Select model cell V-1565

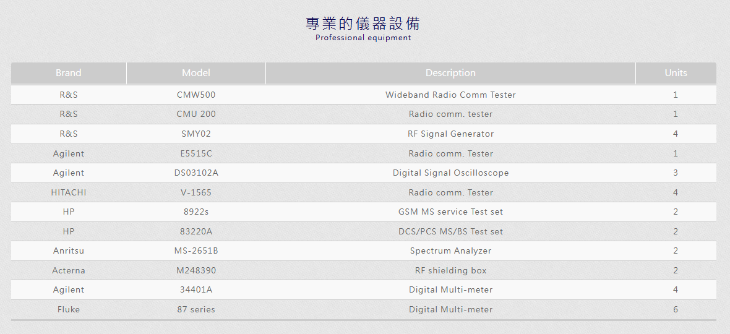pyautogui.click(x=196, y=192)
